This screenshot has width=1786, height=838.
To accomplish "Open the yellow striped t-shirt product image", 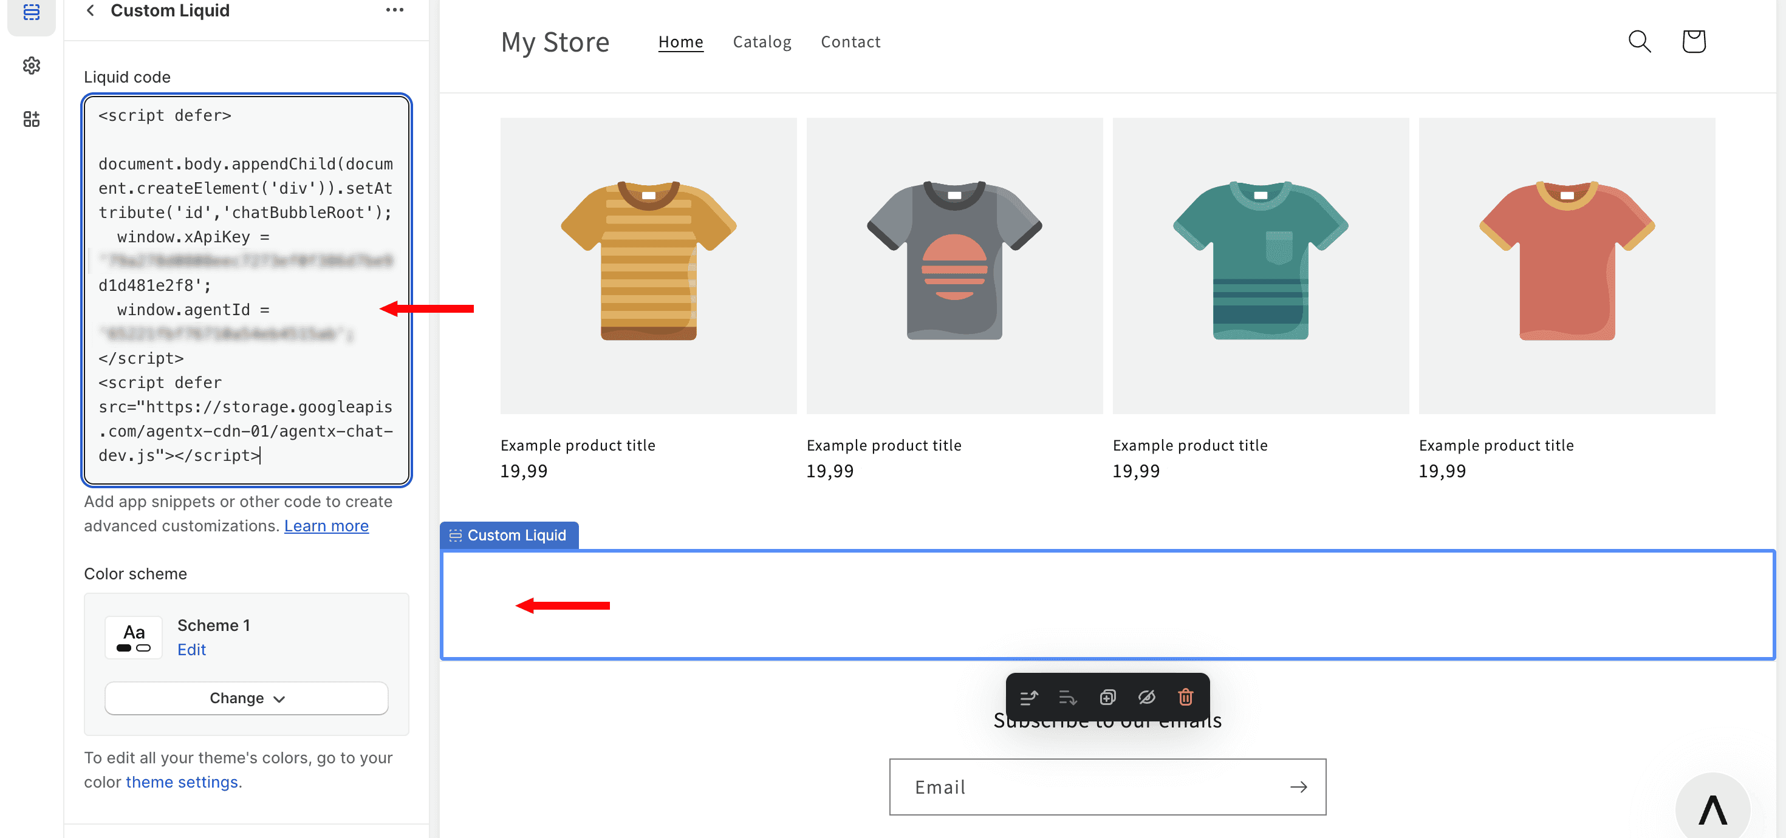I will coord(648,266).
